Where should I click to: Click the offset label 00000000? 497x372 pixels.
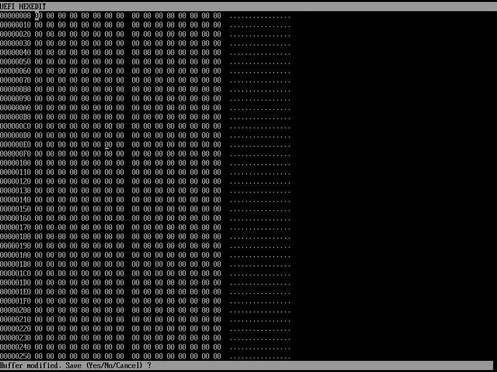tap(16, 16)
